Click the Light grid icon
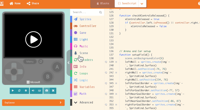This screenshot has height=110, width=200. click(x=76, y=39)
